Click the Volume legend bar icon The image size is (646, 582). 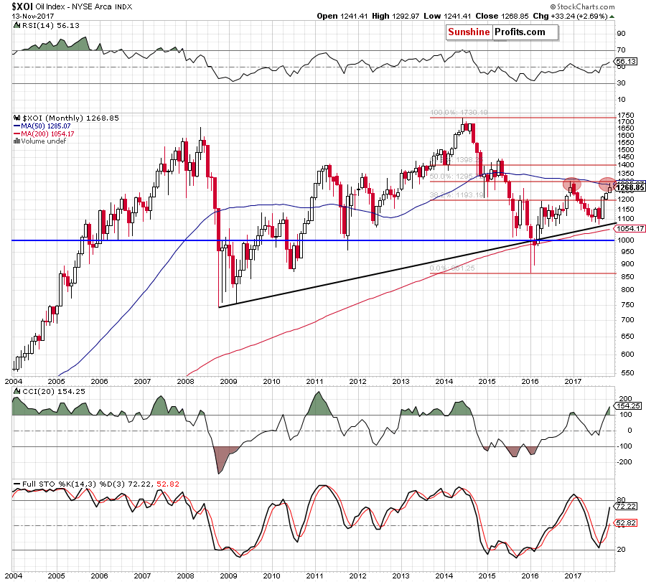tap(17, 141)
